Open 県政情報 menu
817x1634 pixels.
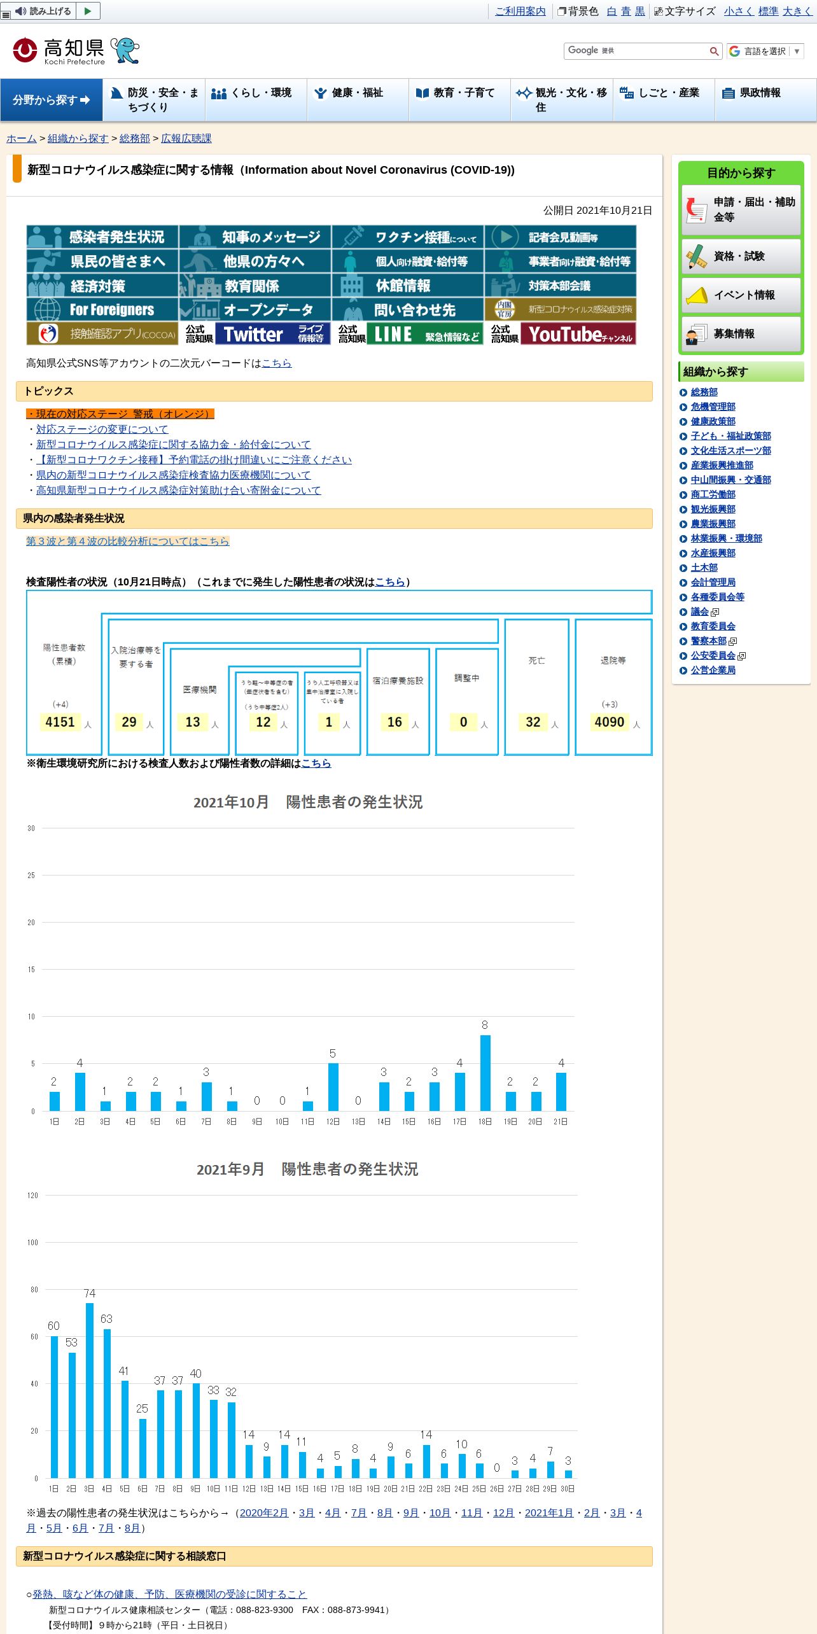click(x=766, y=100)
